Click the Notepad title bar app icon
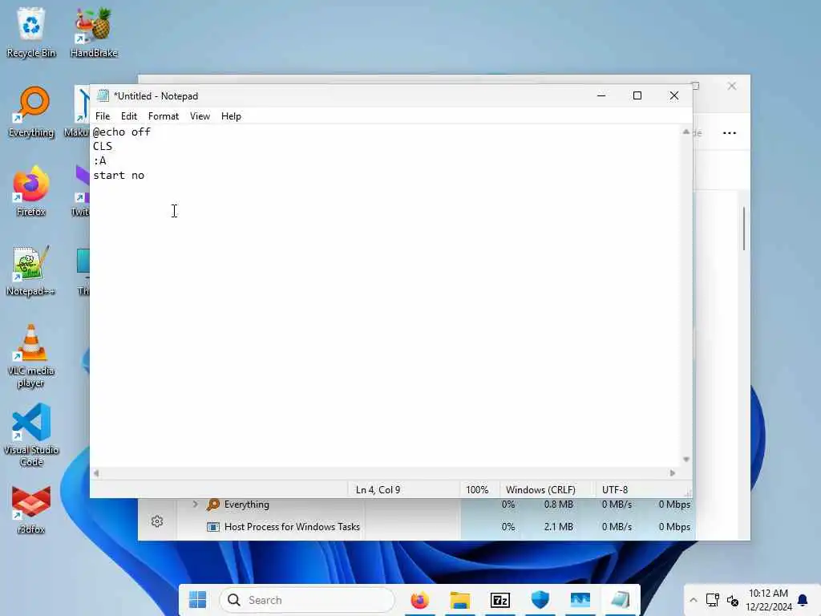The height and width of the screenshot is (616, 821). [x=103, y=96]
